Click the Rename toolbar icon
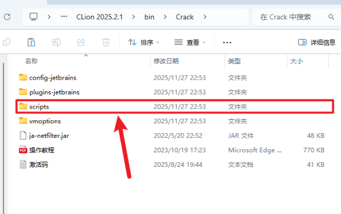341x214 pixels. 56,42
